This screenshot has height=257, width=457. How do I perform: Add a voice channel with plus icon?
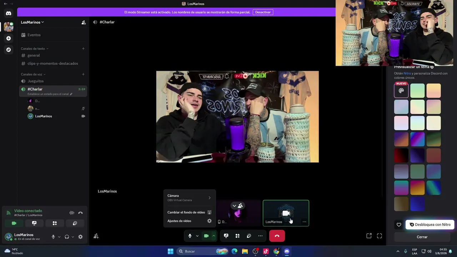pyautogui.click(x=83, y=74)
